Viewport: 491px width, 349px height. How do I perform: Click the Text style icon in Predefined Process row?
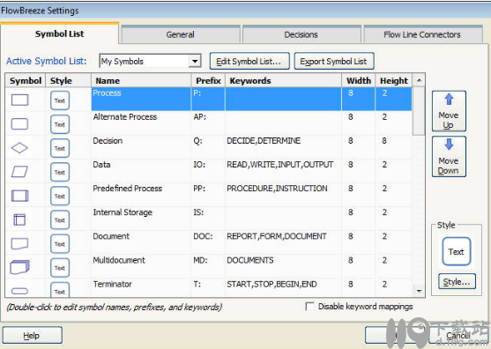pyautogui.click(x=60, y=196)
